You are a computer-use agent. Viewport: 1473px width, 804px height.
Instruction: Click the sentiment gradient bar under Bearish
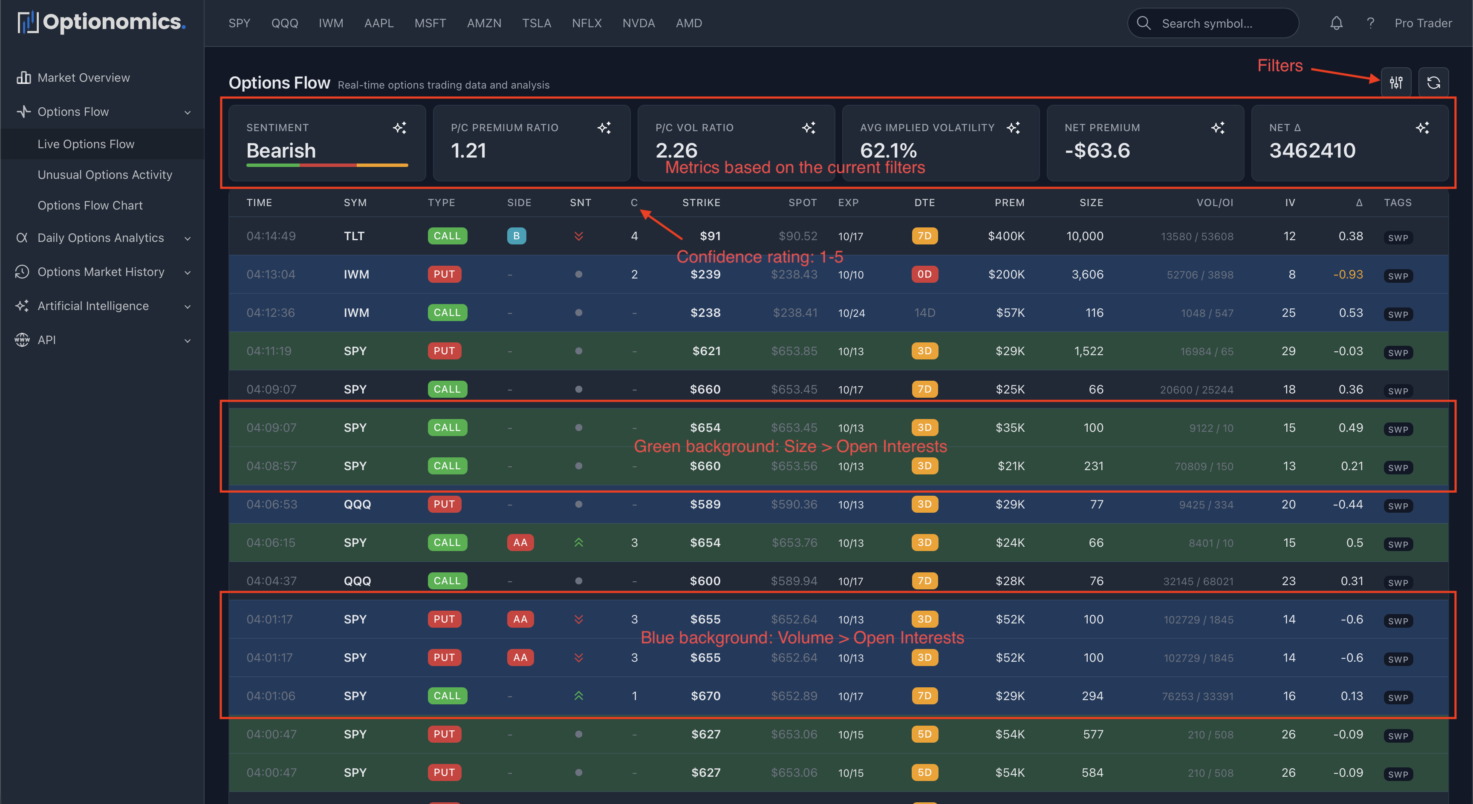(x=326, y=166)
